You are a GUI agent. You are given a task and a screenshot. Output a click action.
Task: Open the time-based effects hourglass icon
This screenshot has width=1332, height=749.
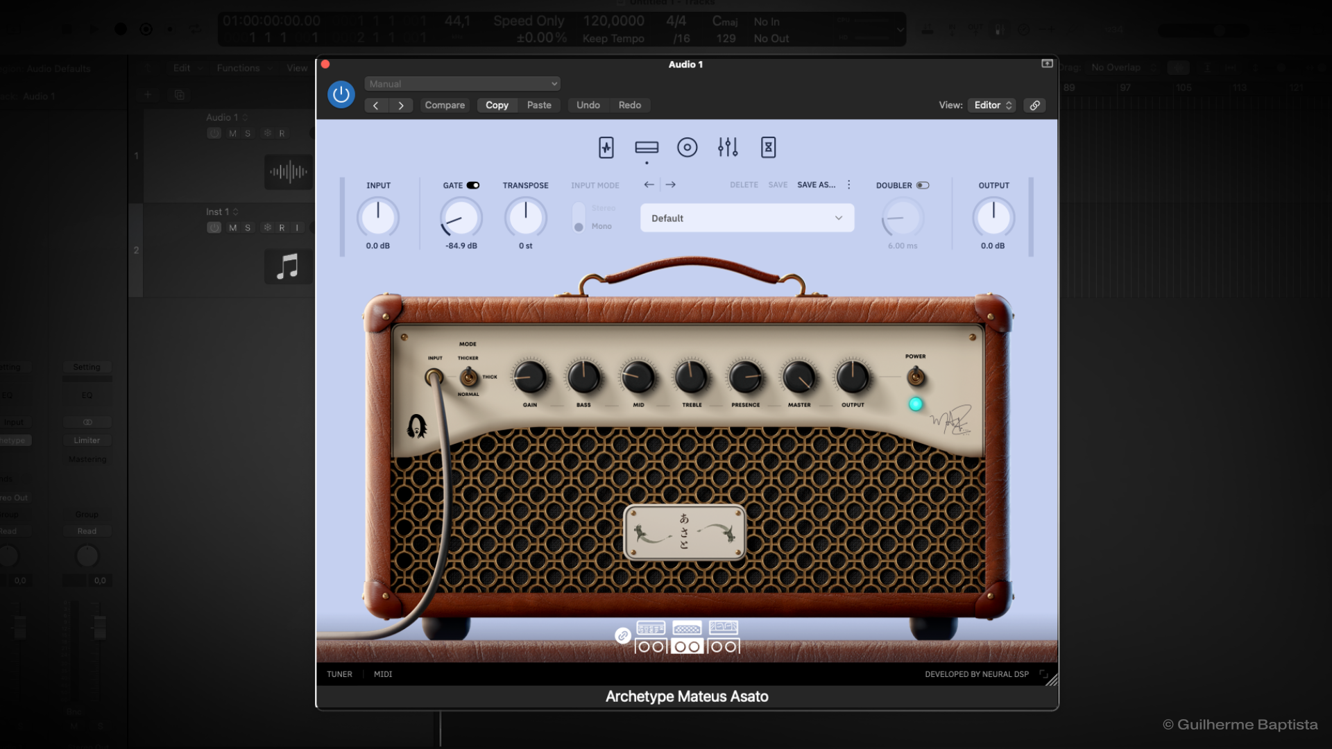[768, 147]
